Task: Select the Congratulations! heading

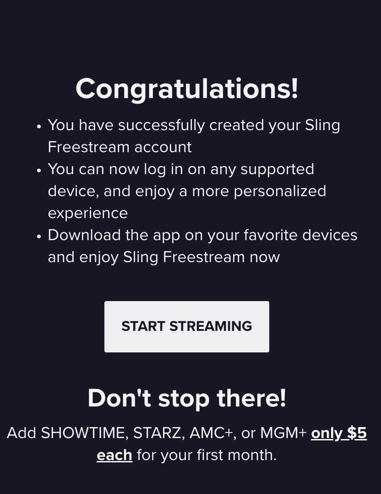Action: 187,88
